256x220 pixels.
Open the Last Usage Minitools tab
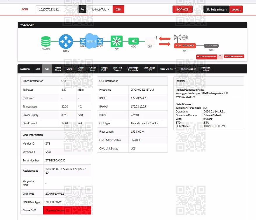point(133,69)
